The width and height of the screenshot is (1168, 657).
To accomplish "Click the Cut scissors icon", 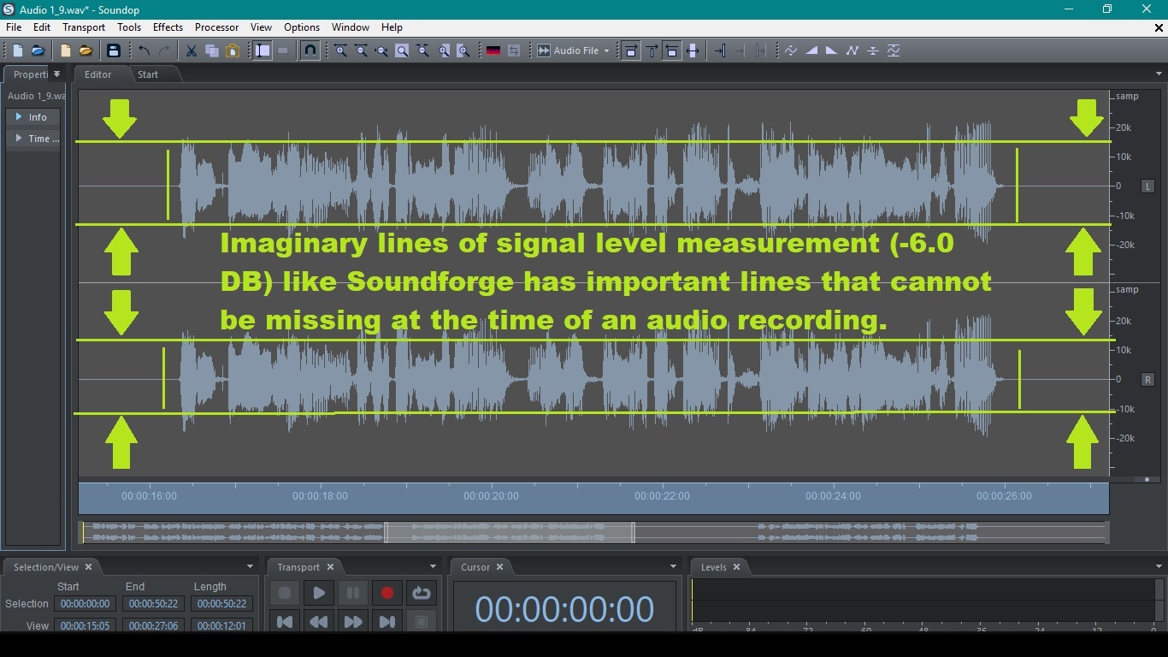I will pyautogui.click(x=192, y=50).
